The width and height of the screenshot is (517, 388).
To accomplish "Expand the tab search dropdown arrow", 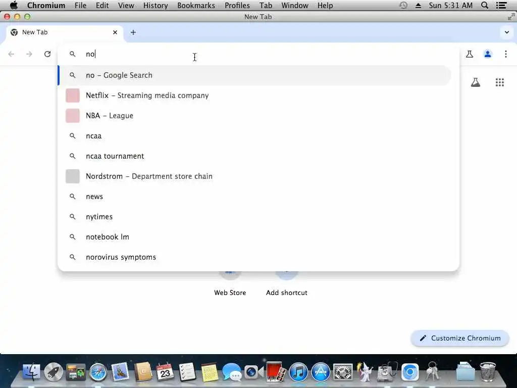I will (507, 32).
